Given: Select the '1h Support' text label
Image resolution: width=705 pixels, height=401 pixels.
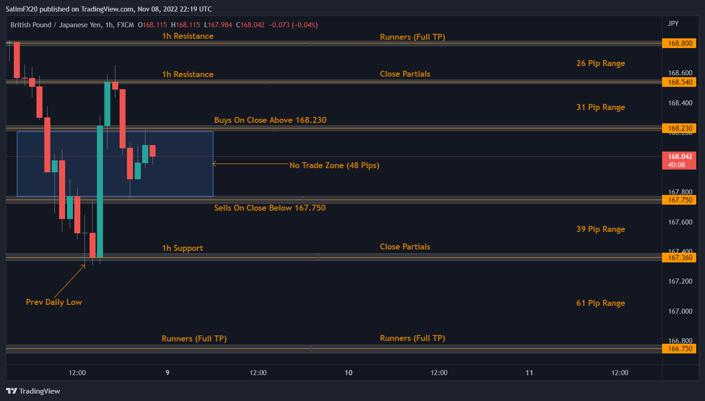Looking at the screenshot, I should click(182, 248).
